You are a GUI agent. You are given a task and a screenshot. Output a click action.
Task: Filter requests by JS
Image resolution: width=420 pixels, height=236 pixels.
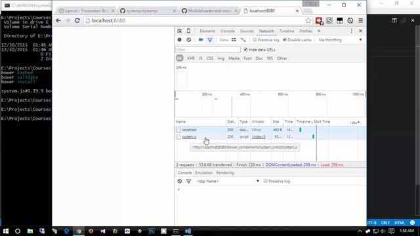coord(200,58)
